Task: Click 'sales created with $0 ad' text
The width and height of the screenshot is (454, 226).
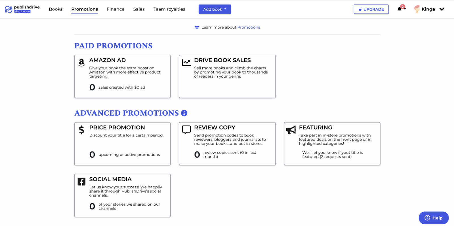Action: (122, 87)
